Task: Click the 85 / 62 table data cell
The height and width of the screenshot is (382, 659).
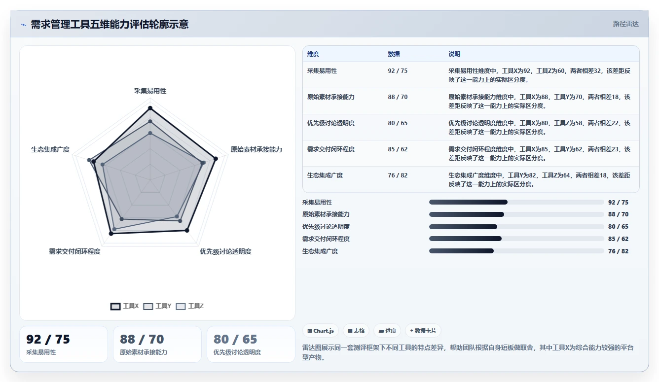Action: point(398,149)
